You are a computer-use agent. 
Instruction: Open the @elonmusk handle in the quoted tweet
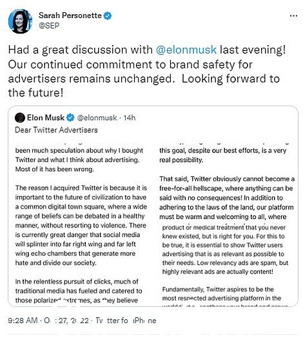[97, 118]
